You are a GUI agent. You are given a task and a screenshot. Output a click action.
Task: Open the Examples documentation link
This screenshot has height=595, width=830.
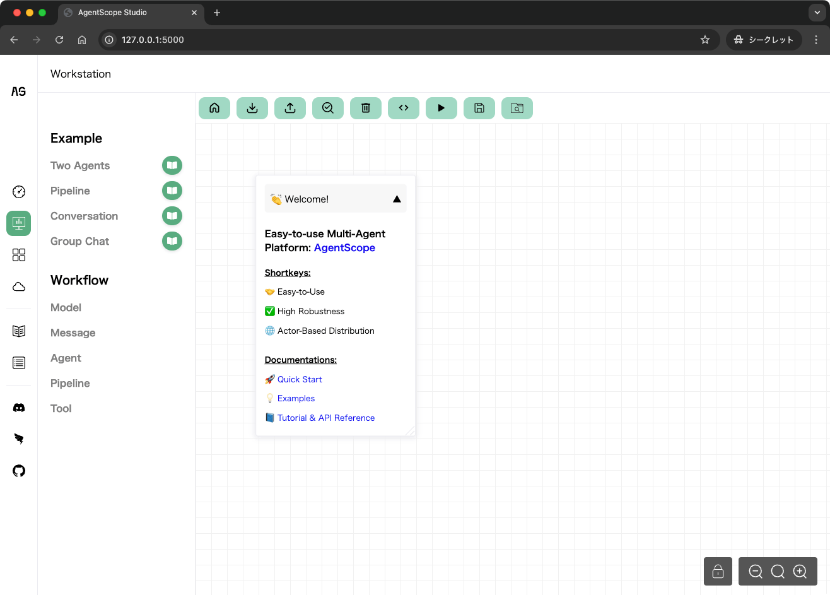[296, 398]
